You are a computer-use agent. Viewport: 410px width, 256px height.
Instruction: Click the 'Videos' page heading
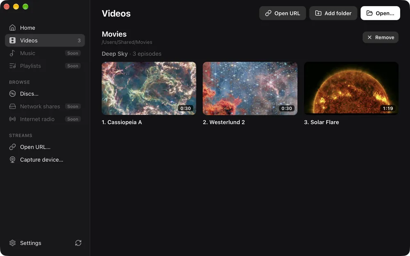click(116, 14)
